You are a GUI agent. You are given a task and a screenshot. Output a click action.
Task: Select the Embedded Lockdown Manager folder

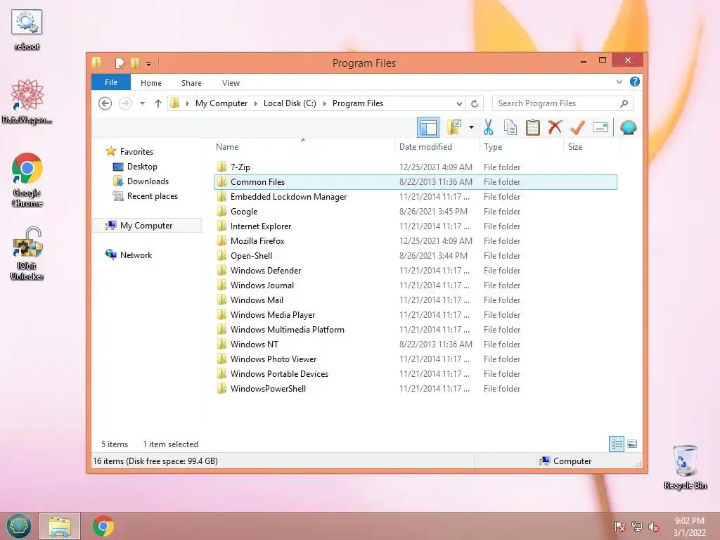416,197
